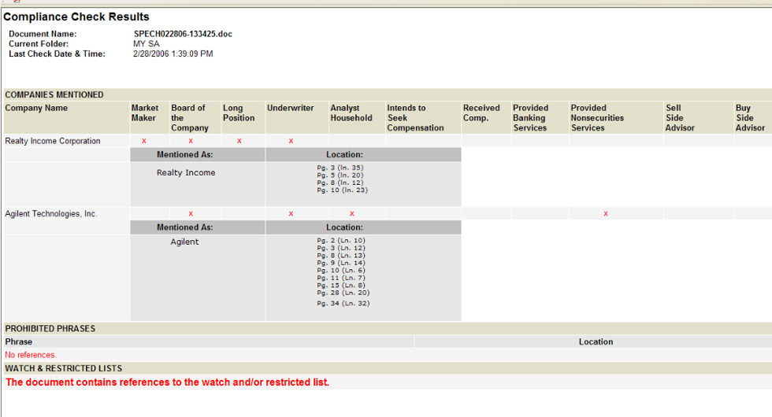772x417 pixels.
Task: Click the red No references. text
Action: click(31, 355)
